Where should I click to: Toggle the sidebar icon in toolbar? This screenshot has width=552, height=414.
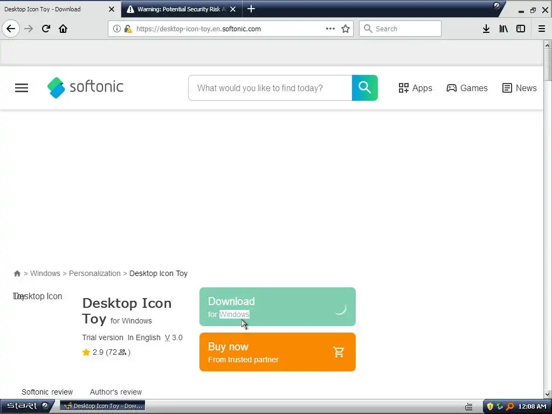pos(521,29)
